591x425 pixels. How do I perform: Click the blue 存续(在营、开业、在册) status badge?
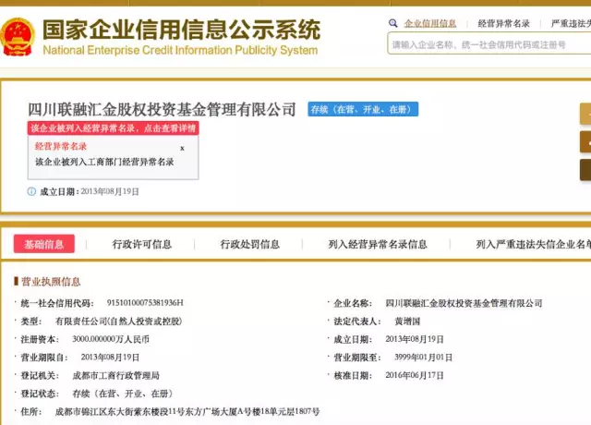point(363,109)
